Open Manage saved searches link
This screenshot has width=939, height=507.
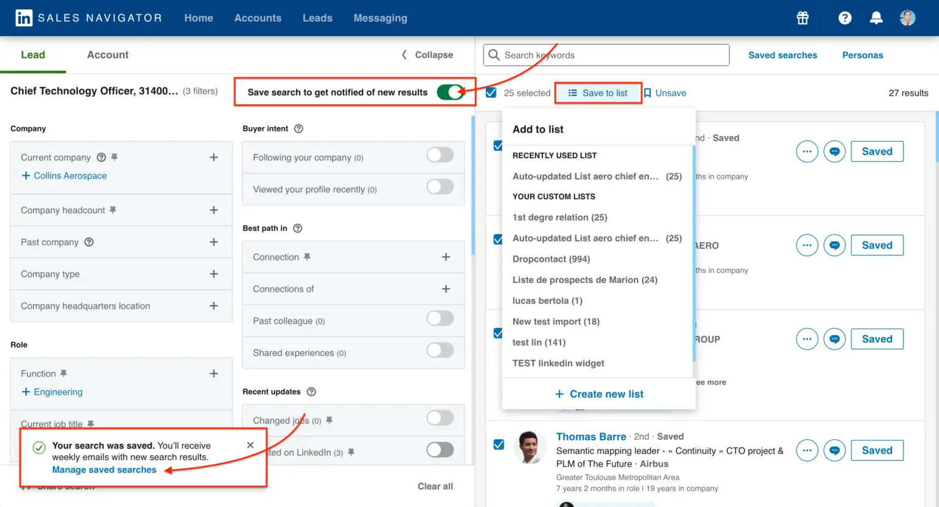pyautogui.click(x=104, y=470)
